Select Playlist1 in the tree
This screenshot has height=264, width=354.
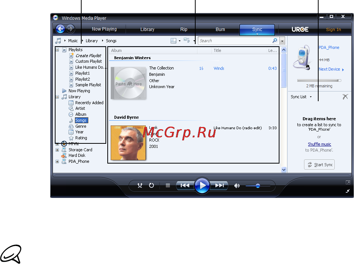pyautogui.click(x=82, y=73)
